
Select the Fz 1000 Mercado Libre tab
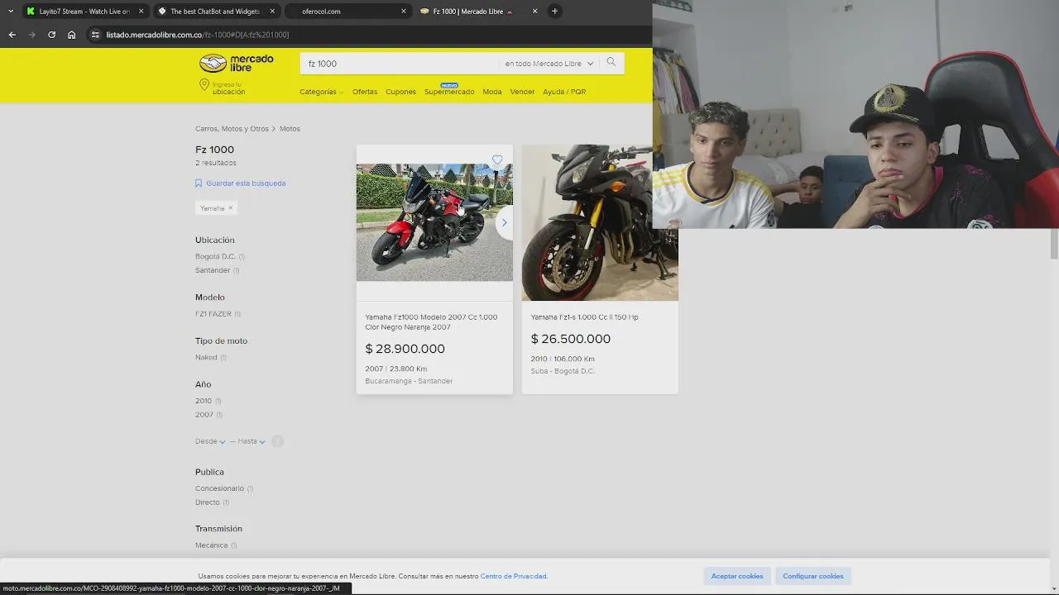coord(478,12)
